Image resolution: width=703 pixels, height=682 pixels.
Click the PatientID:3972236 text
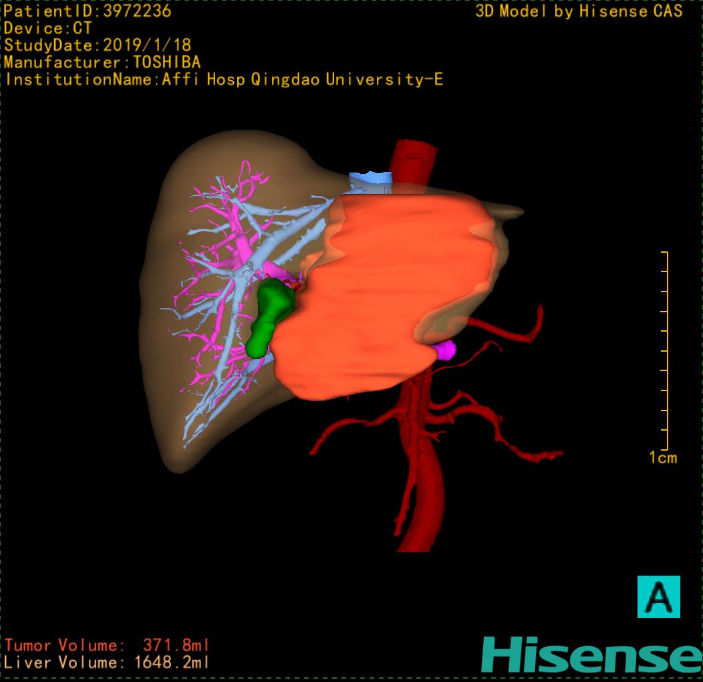[88, 11]
